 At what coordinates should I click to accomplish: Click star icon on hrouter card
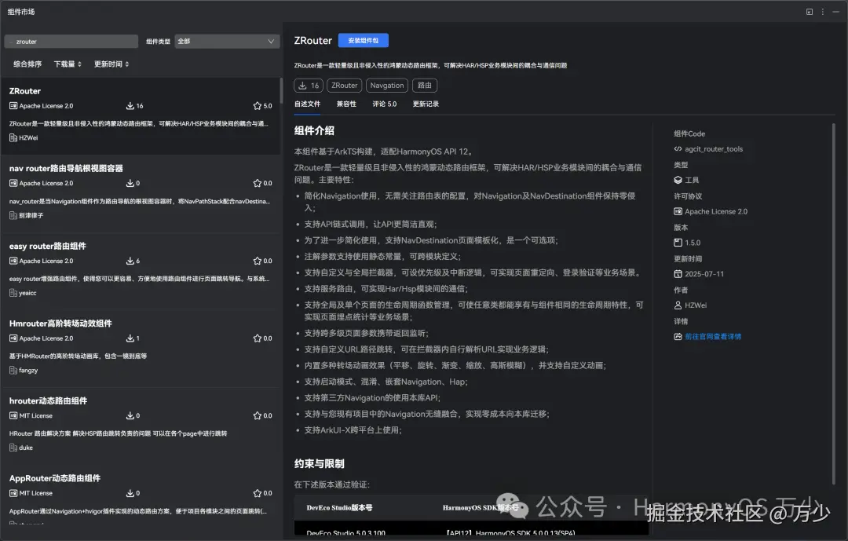coord(258,415)
